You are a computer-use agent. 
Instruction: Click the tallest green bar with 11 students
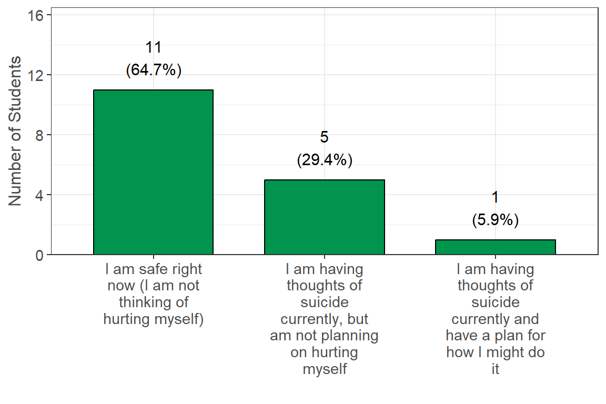pos(153,172)
